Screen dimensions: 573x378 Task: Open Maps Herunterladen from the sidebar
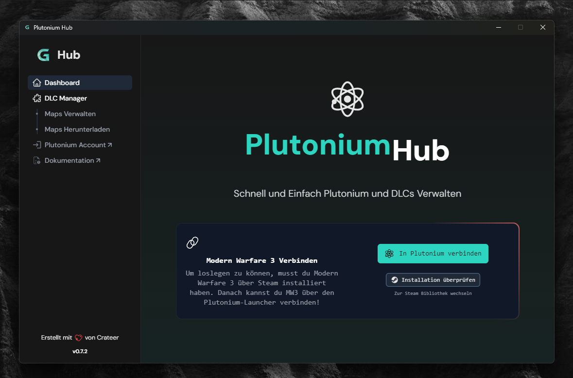tap(77, 129)
